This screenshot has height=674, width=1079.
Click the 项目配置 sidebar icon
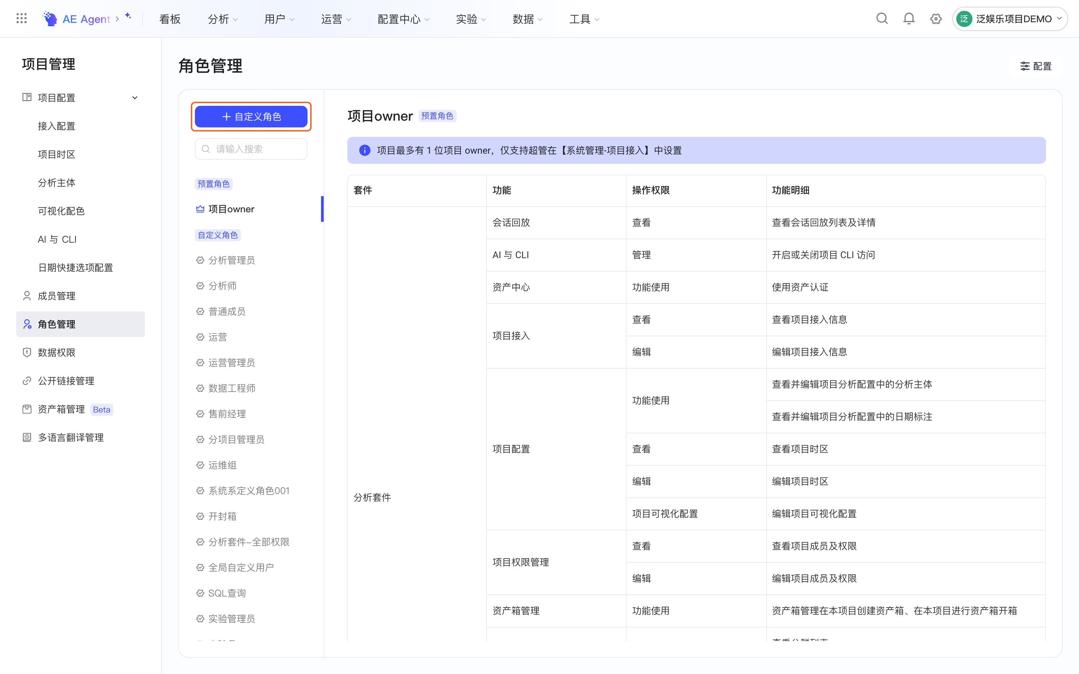coord(27,97)
